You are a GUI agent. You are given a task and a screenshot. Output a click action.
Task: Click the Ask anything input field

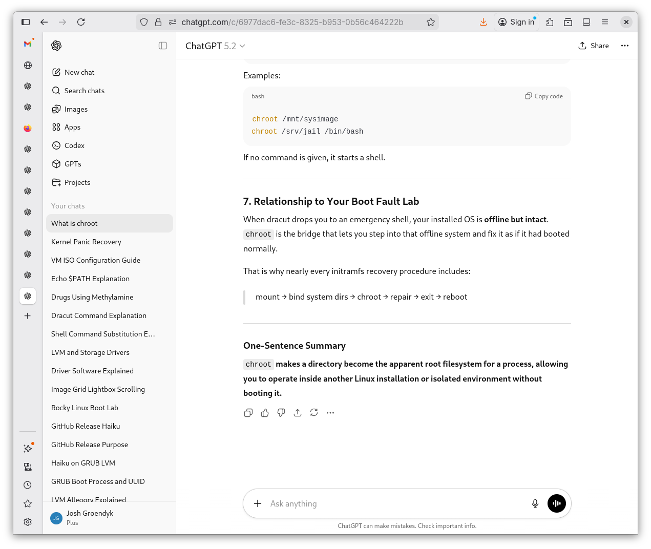pyautogui.click(x=394, y=503)
